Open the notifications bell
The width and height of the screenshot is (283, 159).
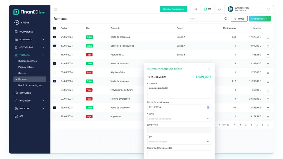coord(219,9)
